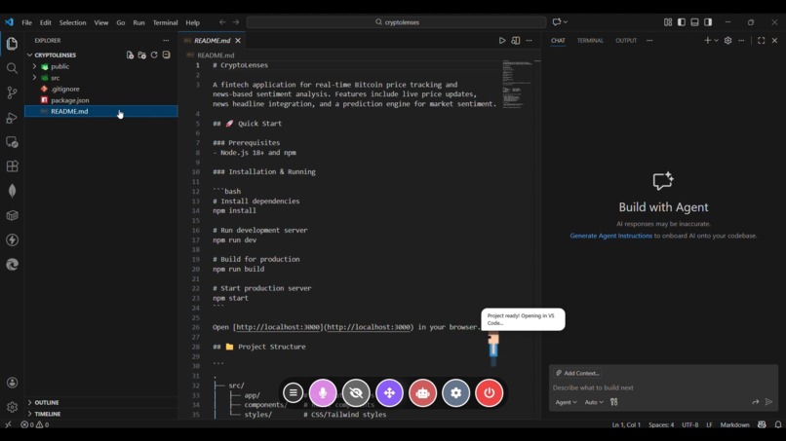The height and width of the screenshot is (441, 786).
Task: Click the send message arrow
Action: pyautogui.click(x=769, y=402)
